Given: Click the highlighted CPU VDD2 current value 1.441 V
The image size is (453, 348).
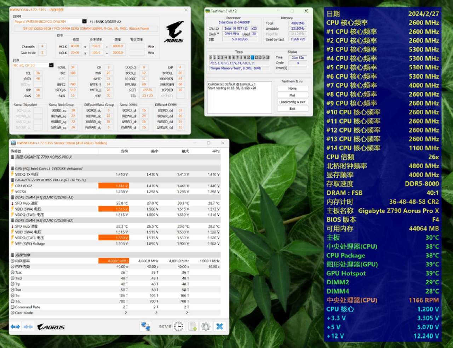Looking at the screenshot, I should click(113, 186).
